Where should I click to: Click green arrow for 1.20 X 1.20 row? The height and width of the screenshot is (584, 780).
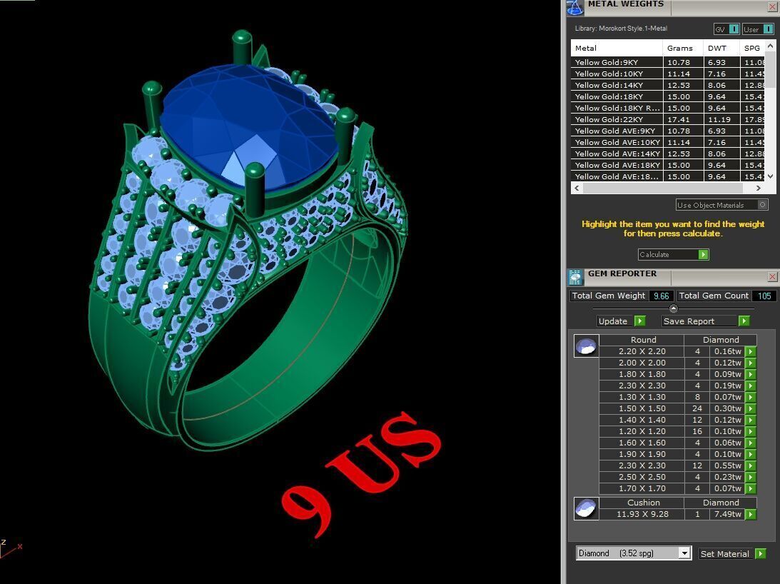pos(750,432)
